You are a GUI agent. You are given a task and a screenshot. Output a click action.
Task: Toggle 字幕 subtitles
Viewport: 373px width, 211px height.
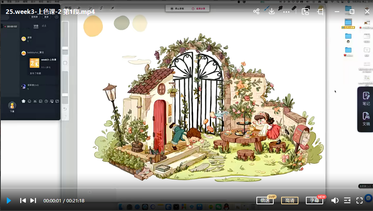(x=314, y=201)
